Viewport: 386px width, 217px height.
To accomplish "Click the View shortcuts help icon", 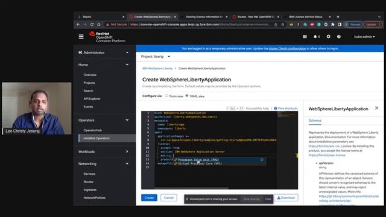I will [276, 108].
